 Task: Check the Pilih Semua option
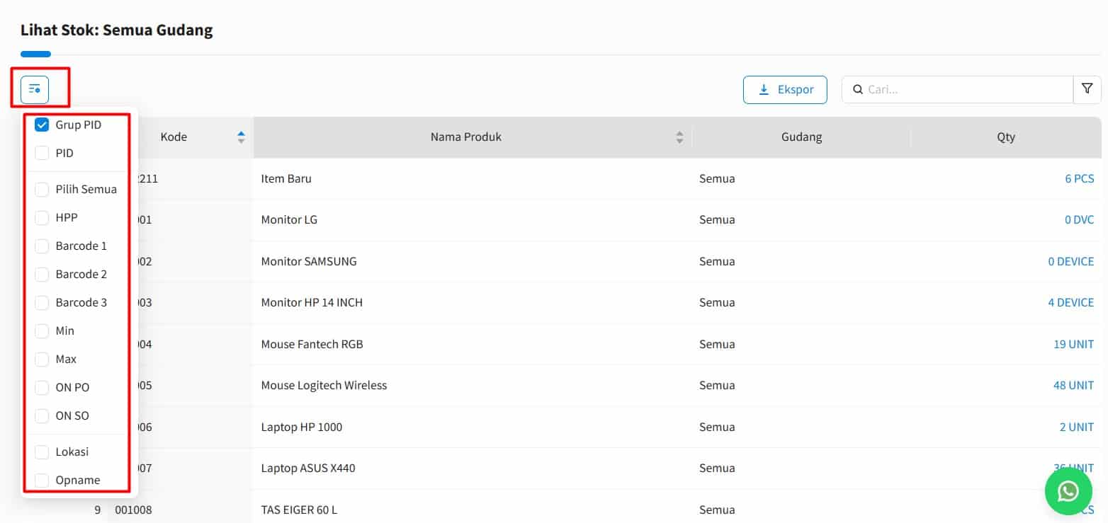(x=41, y=189)
